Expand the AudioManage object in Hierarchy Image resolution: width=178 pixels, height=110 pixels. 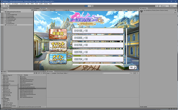5,20
